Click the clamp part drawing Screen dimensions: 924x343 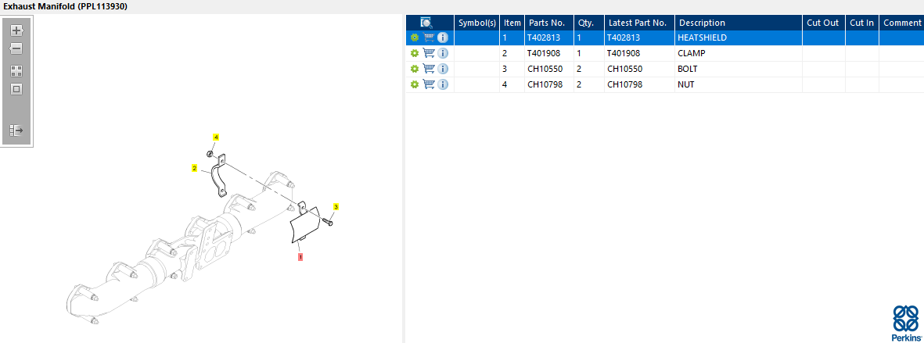(218, 176)
